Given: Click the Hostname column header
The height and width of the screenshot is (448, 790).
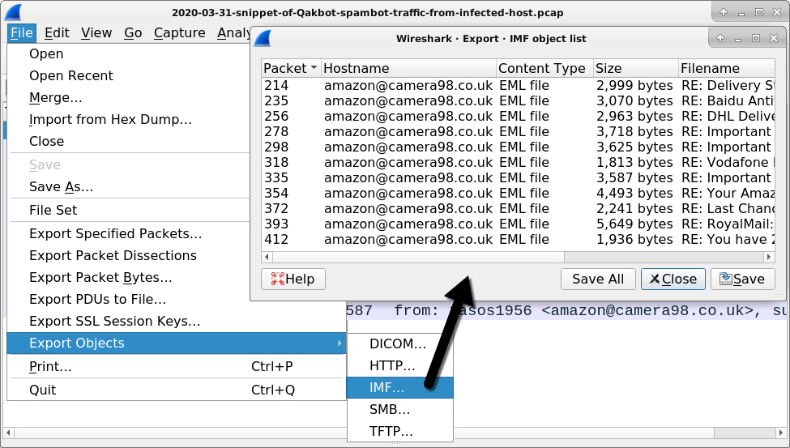Looking at the screenshot, I should coord(408,68).
